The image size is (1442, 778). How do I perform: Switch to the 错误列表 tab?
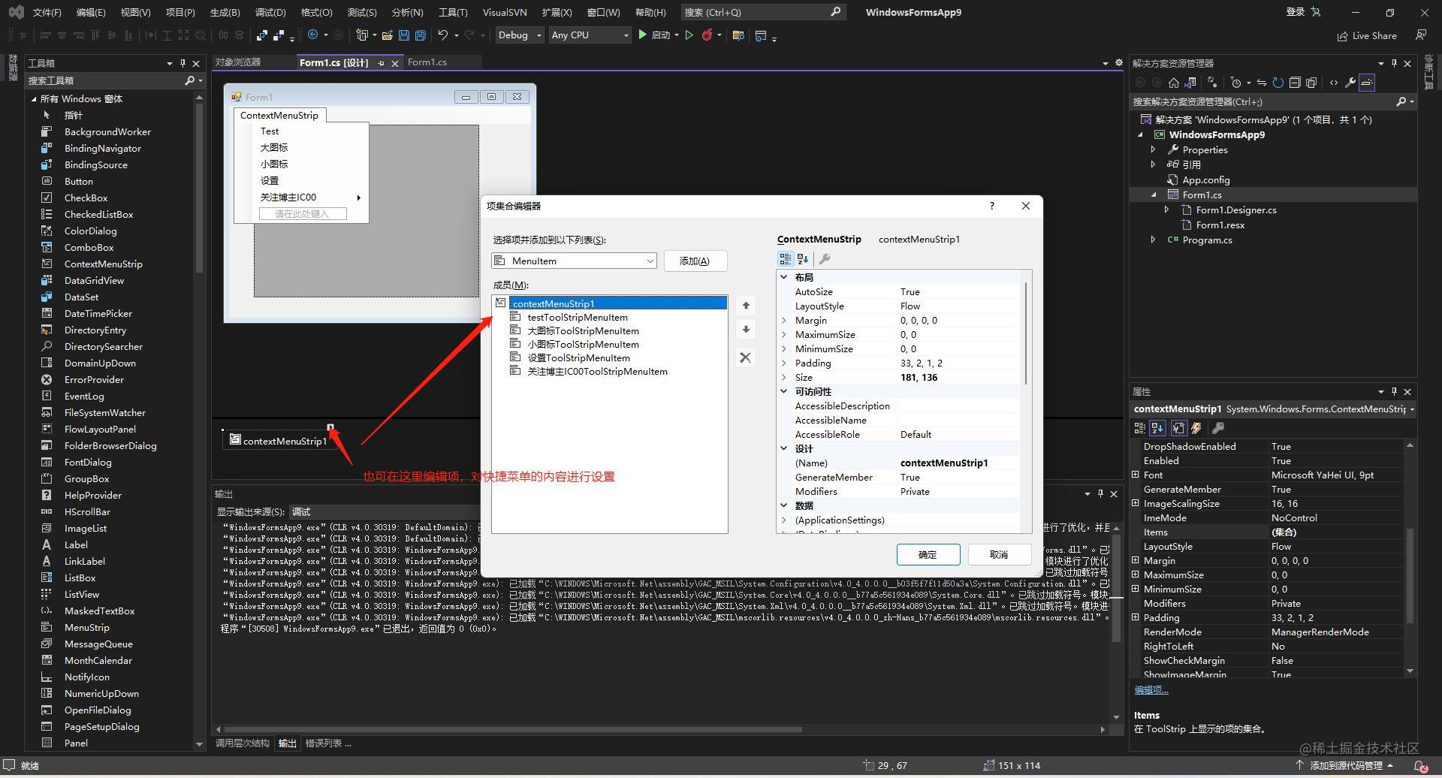[x=327, y=743]
